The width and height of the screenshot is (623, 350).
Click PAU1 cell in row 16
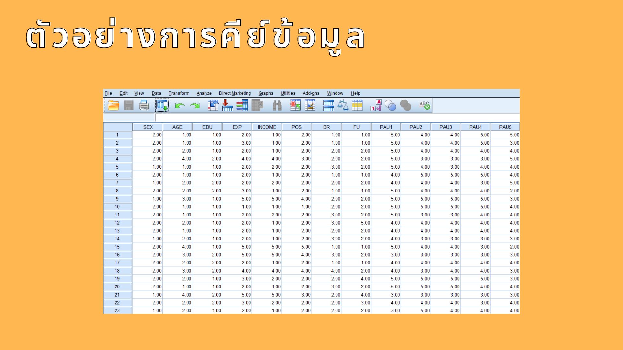[x=386, y=255]
